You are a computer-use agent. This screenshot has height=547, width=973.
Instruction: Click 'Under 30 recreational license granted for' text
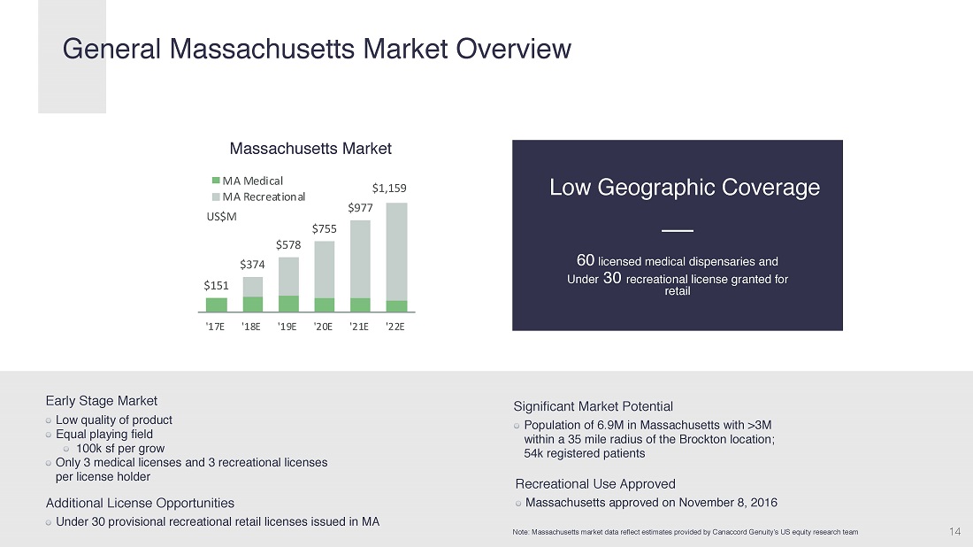(677, 278)
